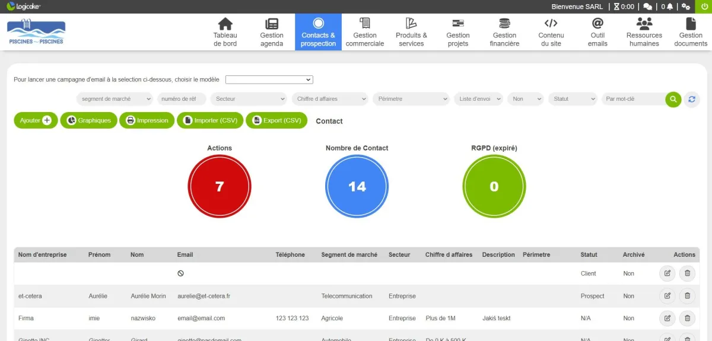
Task: Expand the email campaign model dropdown
Action: tap(269, 79)
